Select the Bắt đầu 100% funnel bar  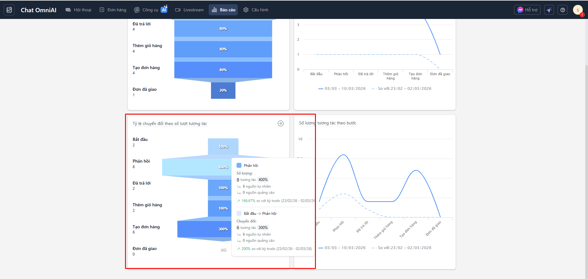(223, 147)
